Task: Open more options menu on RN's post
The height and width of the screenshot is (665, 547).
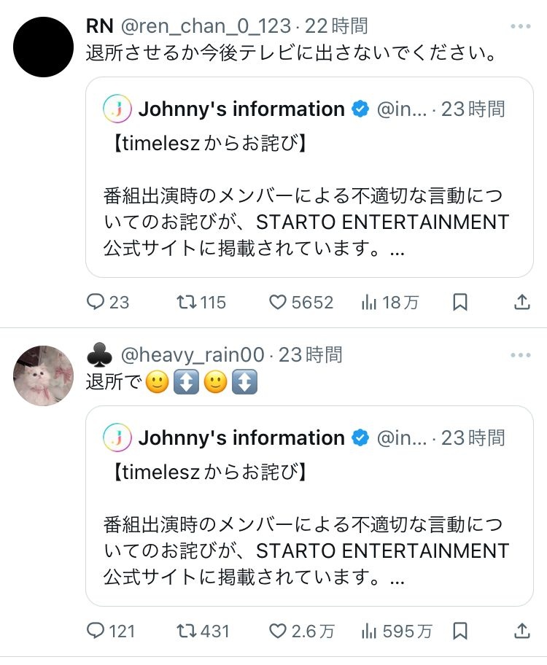Action: (x=520, y=27)
